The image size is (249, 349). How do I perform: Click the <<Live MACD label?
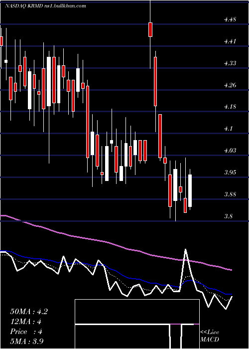pos(210,336)
